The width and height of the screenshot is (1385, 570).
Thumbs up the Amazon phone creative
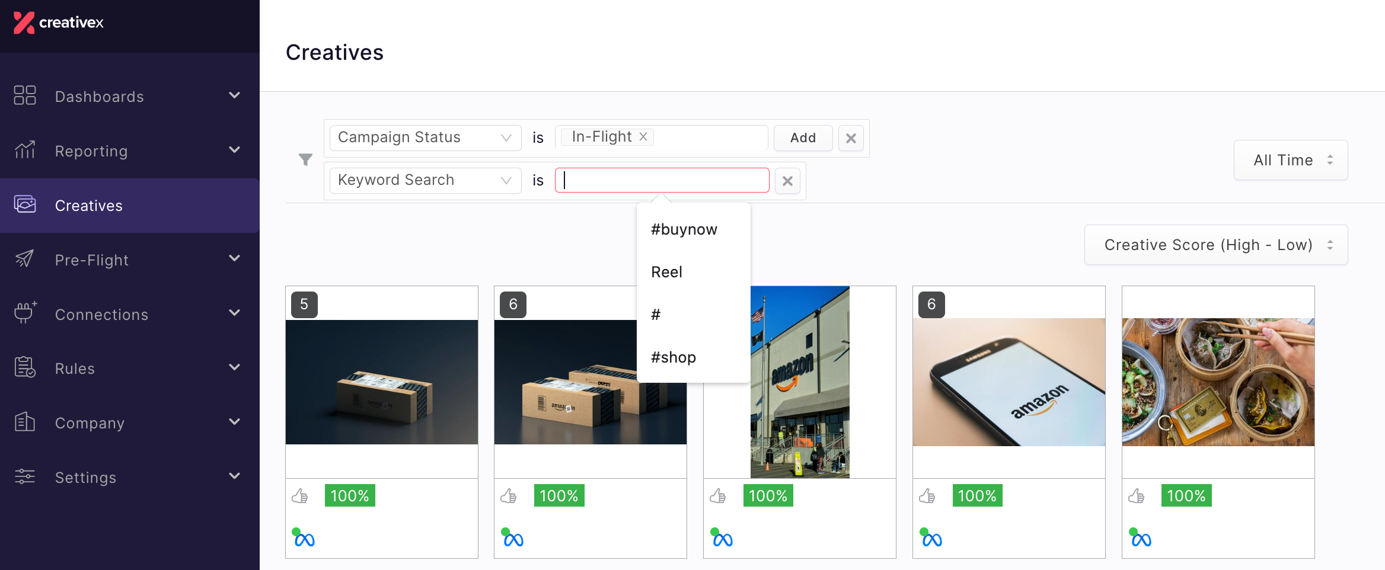point(927,496)
